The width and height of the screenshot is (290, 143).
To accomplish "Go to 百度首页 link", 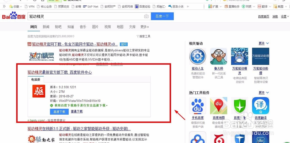I will point(264,17).
